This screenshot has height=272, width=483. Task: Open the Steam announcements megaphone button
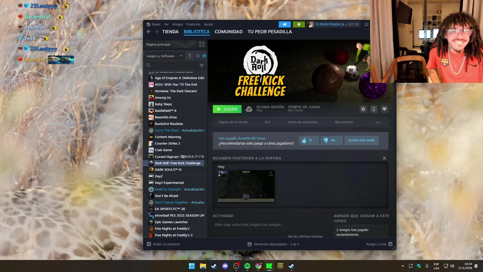[x=285, y=24]
